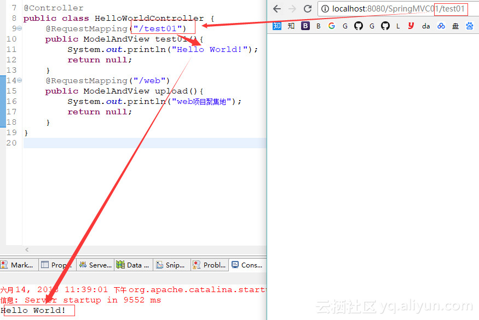Open the purple Bootstrap B bookmark
The width and height of the screenshot is (479, 320).
point(305,26)
